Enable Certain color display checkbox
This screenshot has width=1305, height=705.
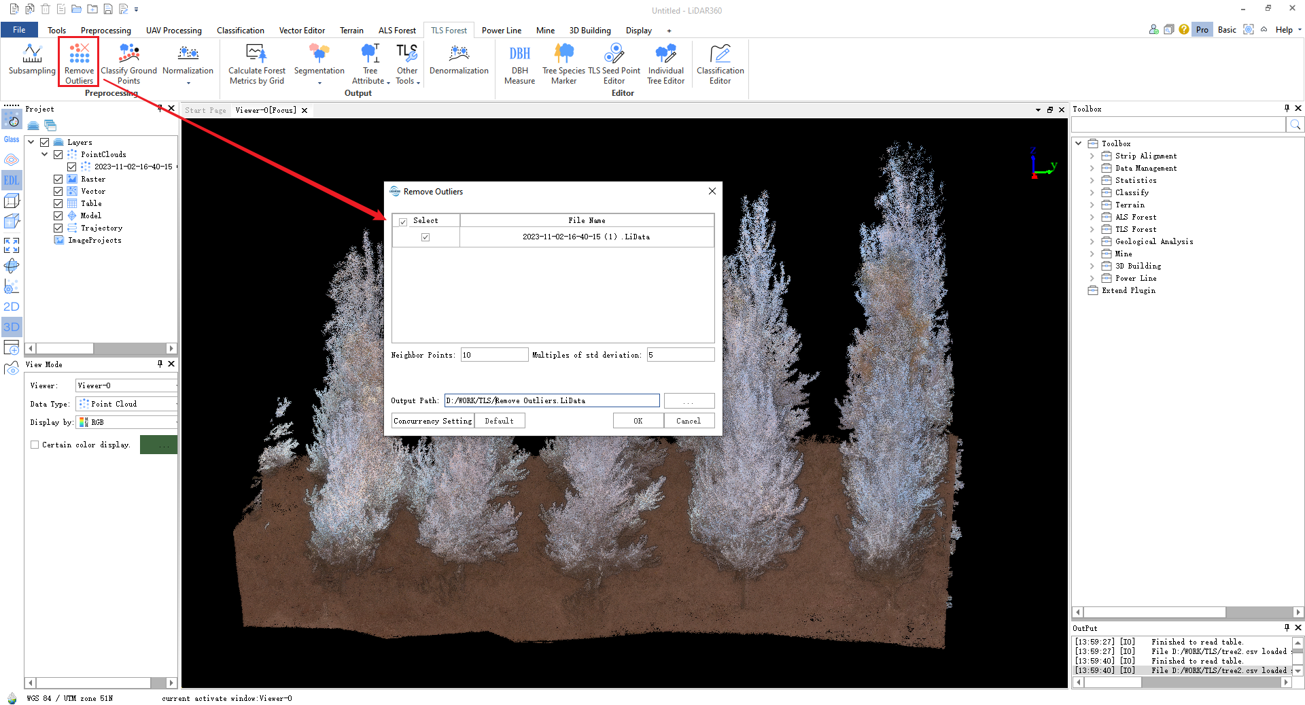pos(35,445)
